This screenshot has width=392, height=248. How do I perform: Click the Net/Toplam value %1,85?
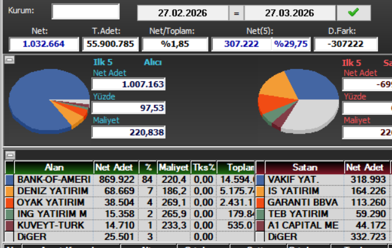click(175, 44)
